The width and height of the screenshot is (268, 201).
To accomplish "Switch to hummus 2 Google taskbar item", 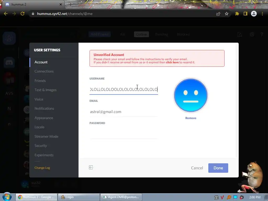I will coord(36,197).
